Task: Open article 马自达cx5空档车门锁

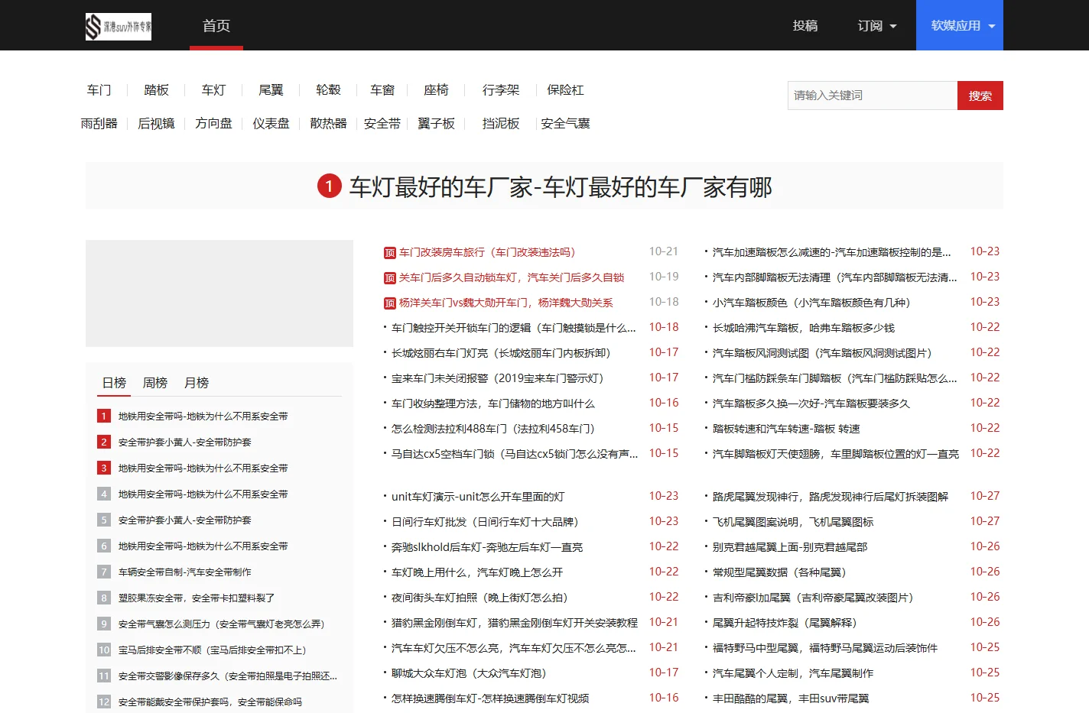Action: (515, 454)
